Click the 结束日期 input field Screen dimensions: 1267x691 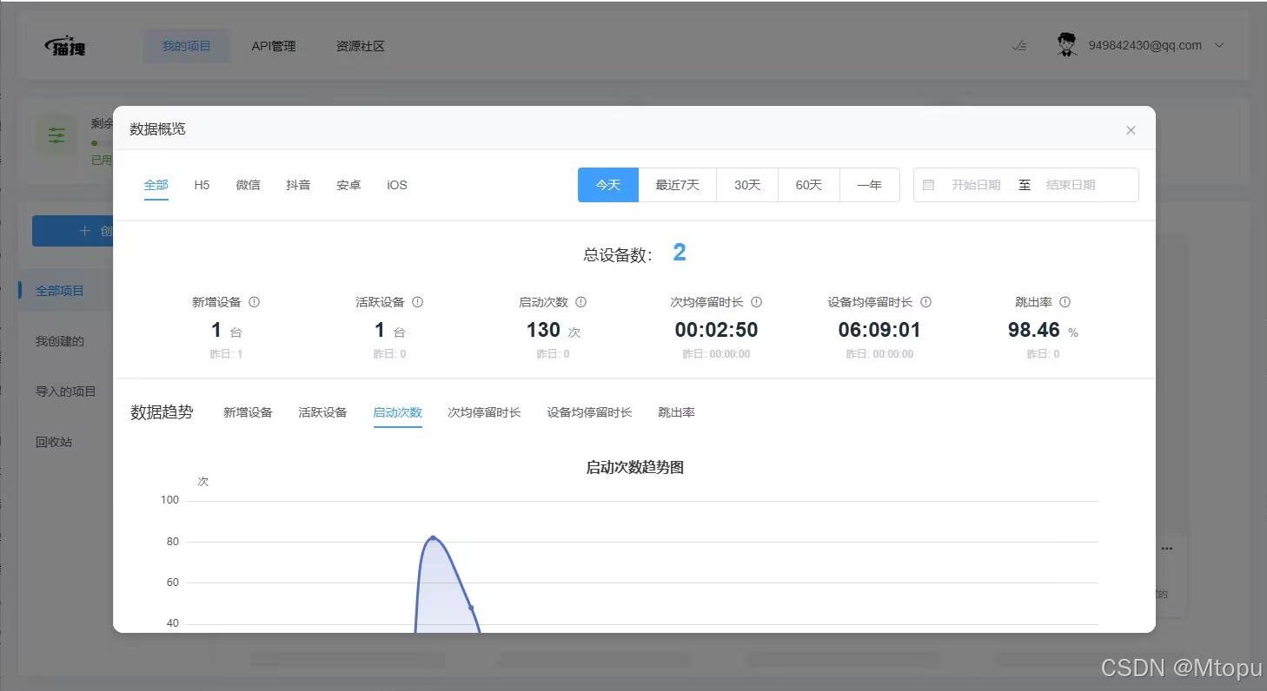(x=1072, y=184)
